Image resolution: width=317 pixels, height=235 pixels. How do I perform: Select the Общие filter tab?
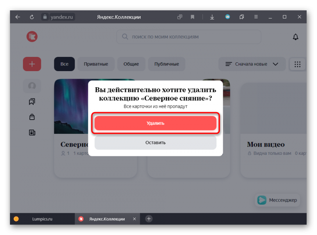tap(131, 64)
